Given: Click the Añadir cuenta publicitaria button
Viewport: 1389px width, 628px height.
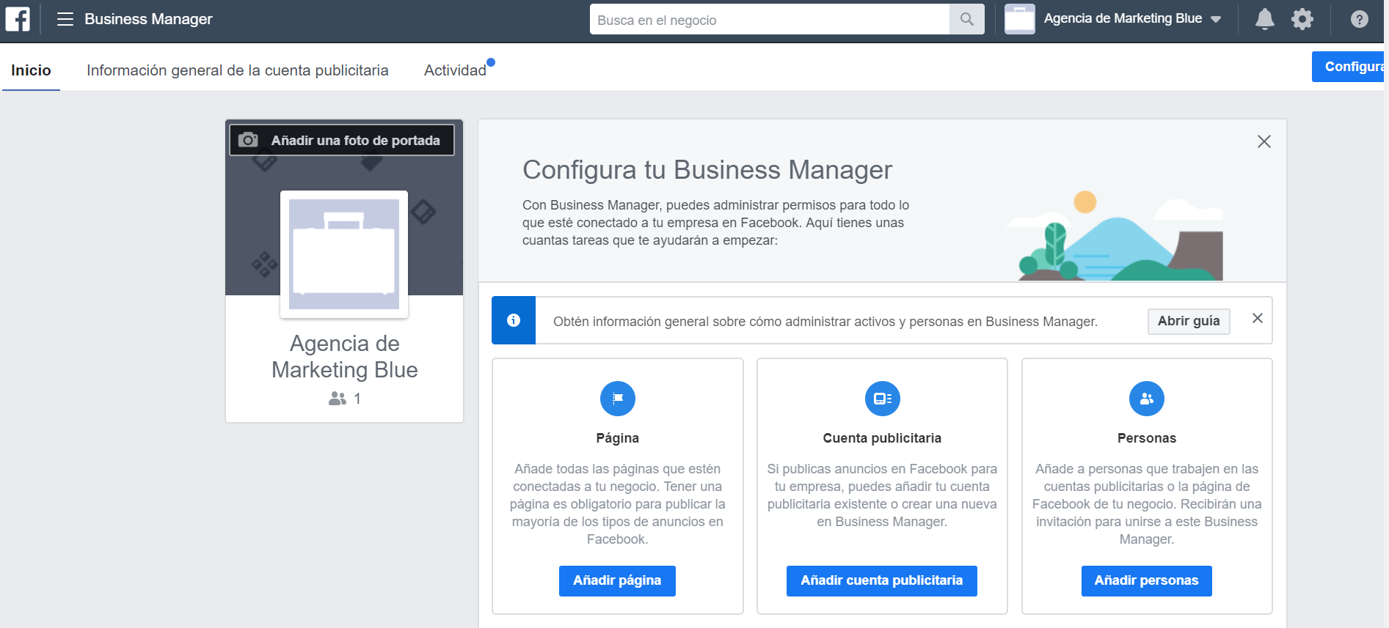Looking at the screenshot, I should (x=881, y=580).
